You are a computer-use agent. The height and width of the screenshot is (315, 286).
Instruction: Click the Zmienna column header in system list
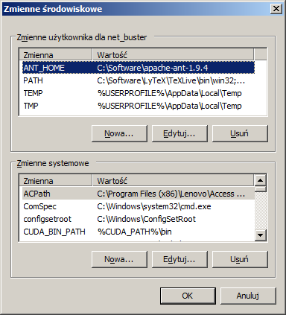(x=56, y=181)
